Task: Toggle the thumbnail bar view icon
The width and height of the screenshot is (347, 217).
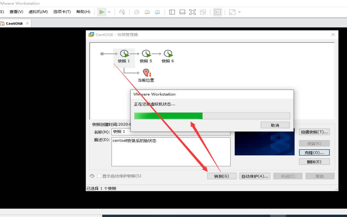Action: [x=182, y=12]
